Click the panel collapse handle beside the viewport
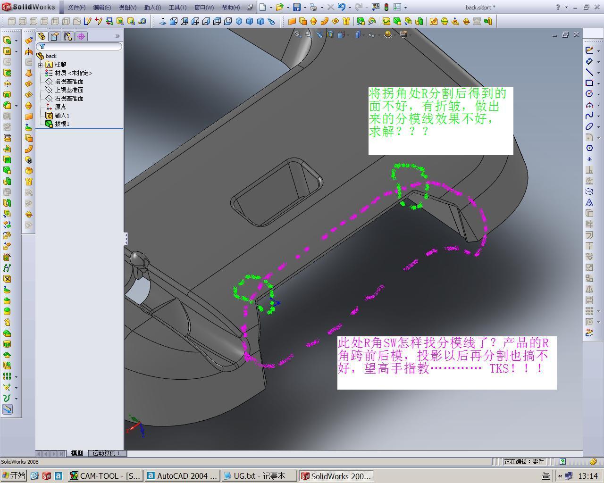 click(126, 239)
